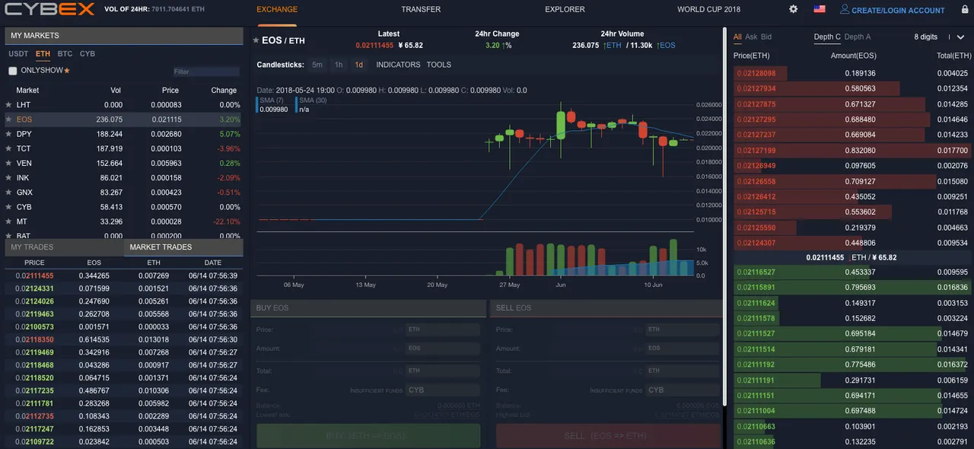The height and width of the screenshot is (449, 974).
Task: Sort markets by Change column header
Action: (x=224, y=90)
